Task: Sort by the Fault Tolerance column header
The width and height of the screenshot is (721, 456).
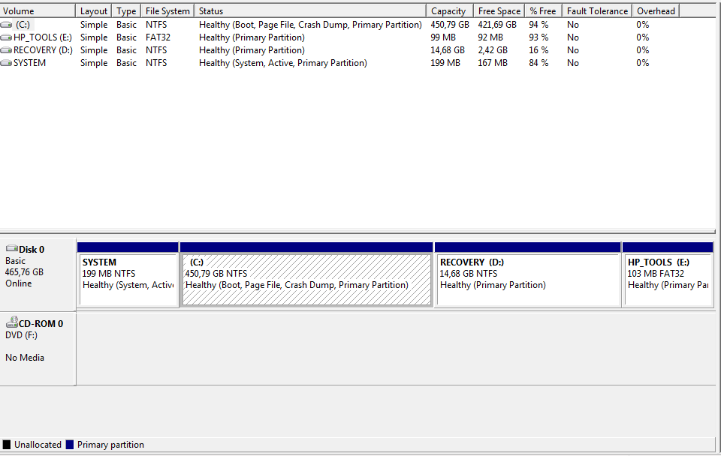Action: point(597,11)
